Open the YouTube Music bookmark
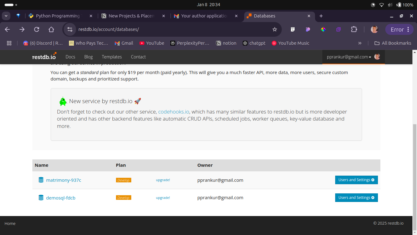This screenshot has width=417, height=235. point(291,43)
